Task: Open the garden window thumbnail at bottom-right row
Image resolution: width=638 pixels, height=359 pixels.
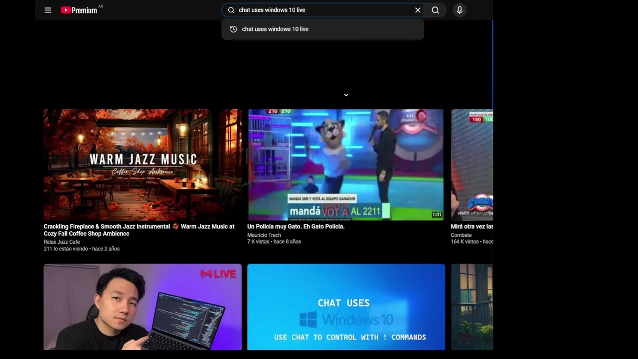Action: point(472,307)
